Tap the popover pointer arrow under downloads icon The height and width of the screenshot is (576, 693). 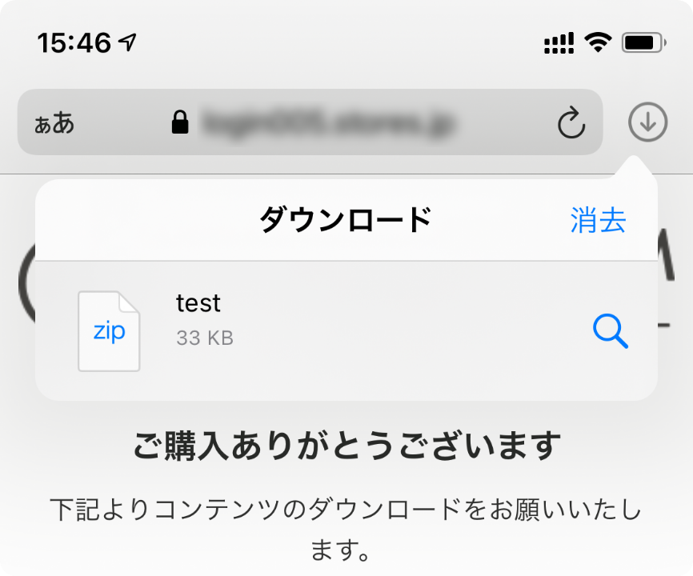pos(640,170)
